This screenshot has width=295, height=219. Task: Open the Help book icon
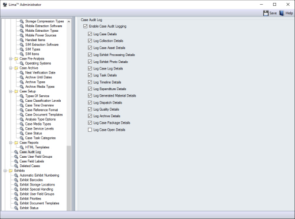coord(282,13)
